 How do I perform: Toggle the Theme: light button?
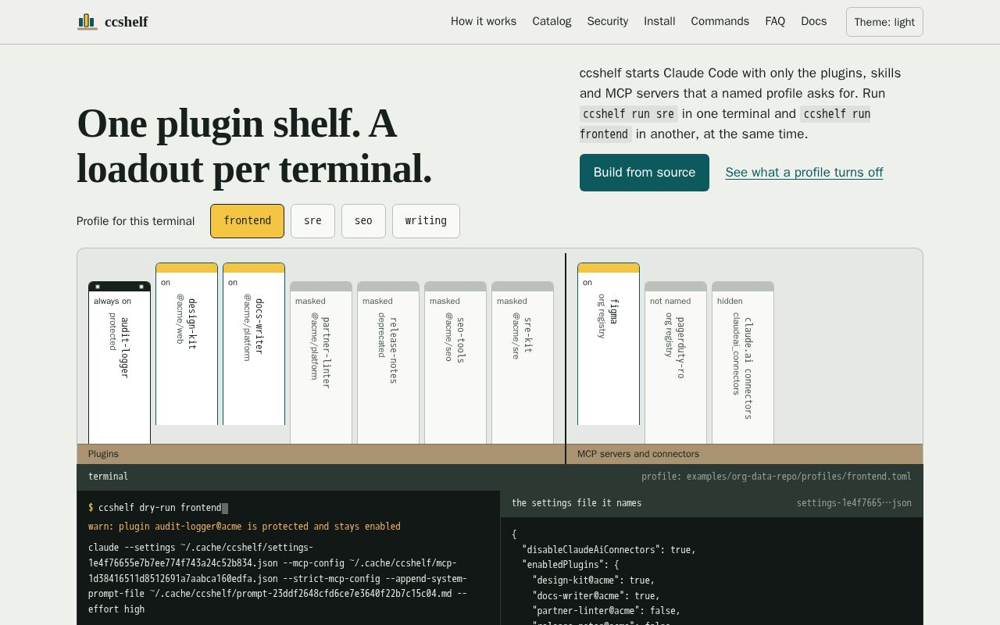pos(884,22)
